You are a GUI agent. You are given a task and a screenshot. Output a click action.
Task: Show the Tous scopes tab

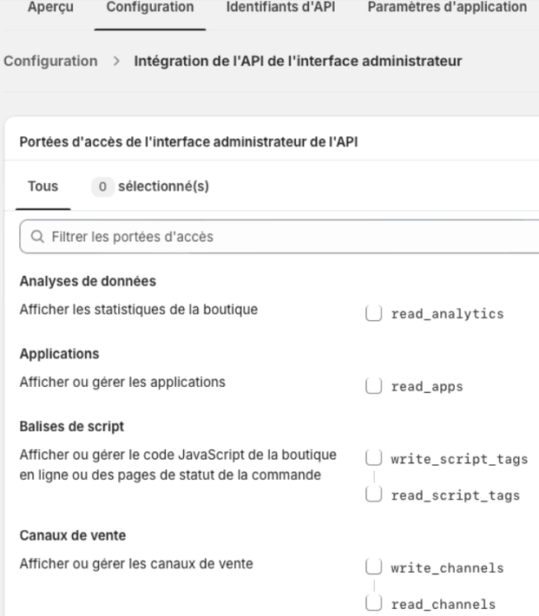[43, 187]
